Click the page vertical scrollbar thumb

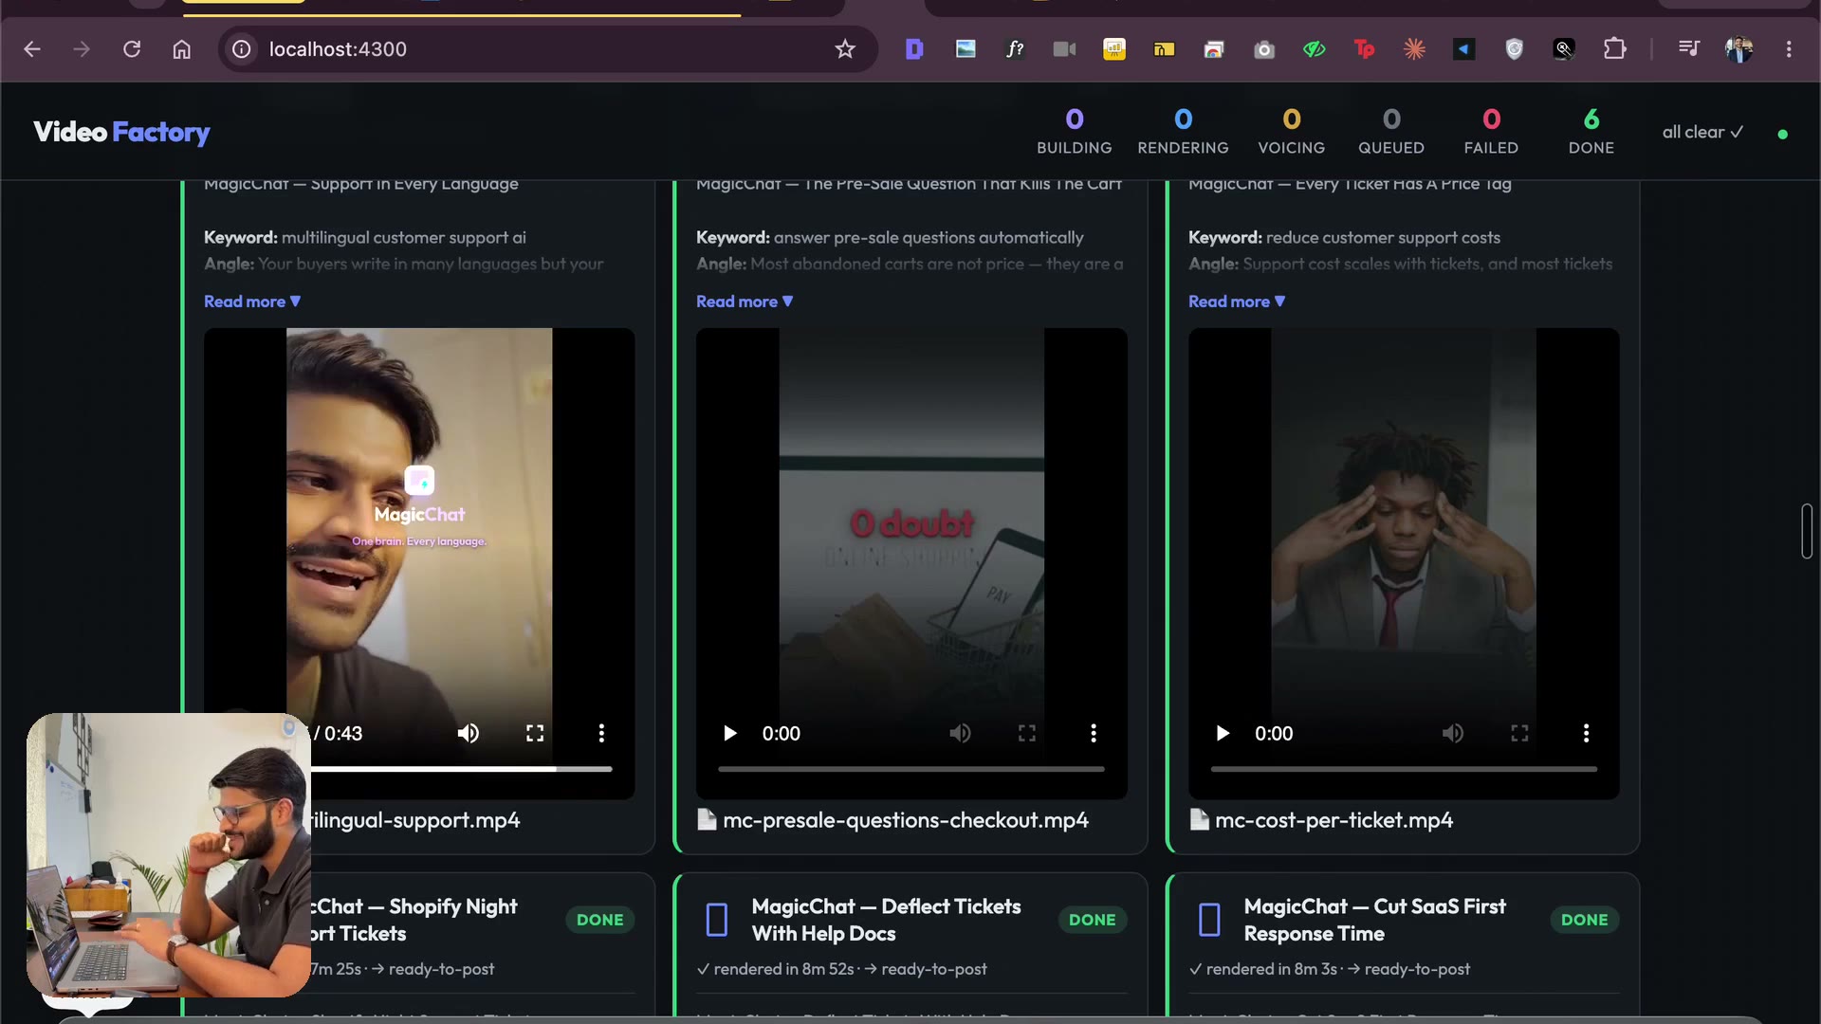click(1807, 531)
